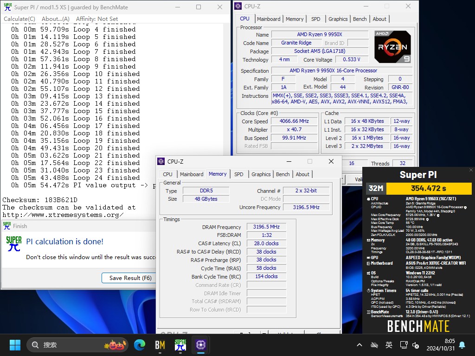Click the processor Name field AMD Ryzen 9 9950X

(320, 34)
